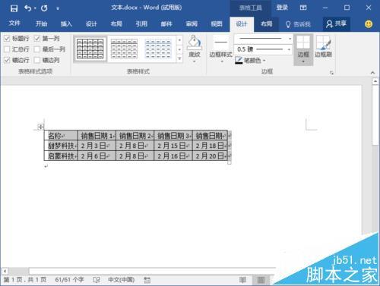Screen dimensions: 380x286
Task: Open Customize Quick Access Toolbar arrow
Action: click(58, 8)
